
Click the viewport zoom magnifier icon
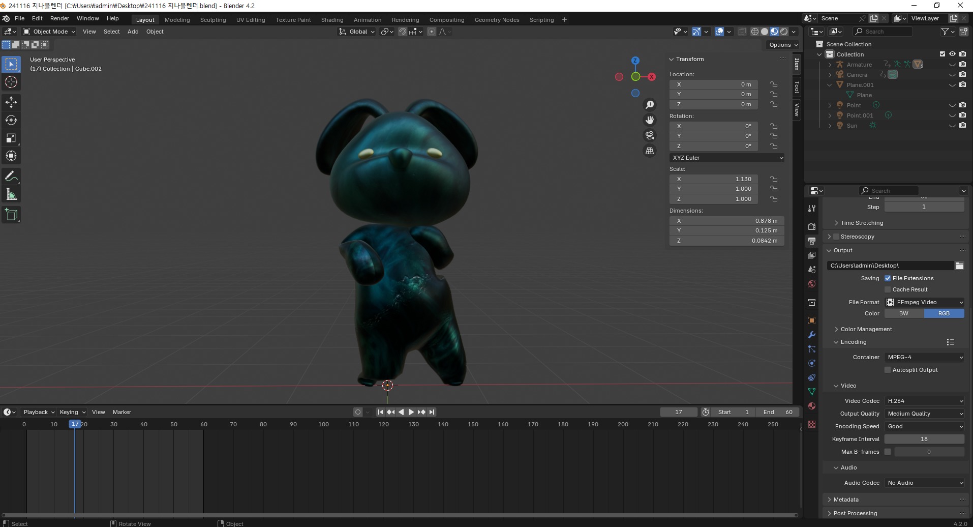coord(650,105)
